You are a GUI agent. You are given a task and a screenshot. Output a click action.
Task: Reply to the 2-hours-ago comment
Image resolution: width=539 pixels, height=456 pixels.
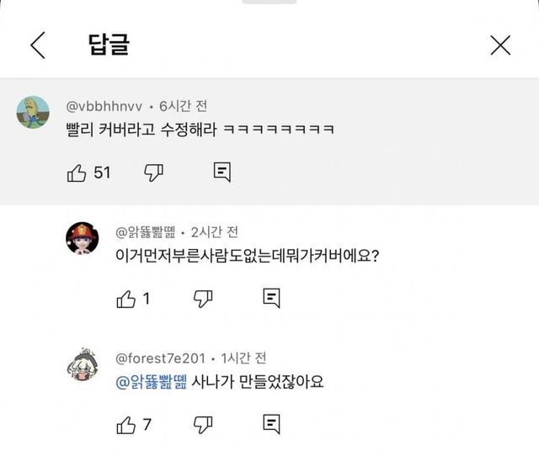[271, 298]
